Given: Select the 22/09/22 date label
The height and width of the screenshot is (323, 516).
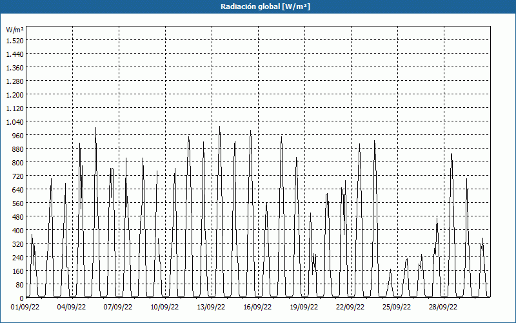Looking at the screenshot, I should pyautogui.click(x=350, y=307).
